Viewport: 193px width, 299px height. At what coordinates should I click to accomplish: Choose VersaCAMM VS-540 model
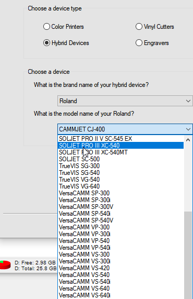[x=120, y=275]
